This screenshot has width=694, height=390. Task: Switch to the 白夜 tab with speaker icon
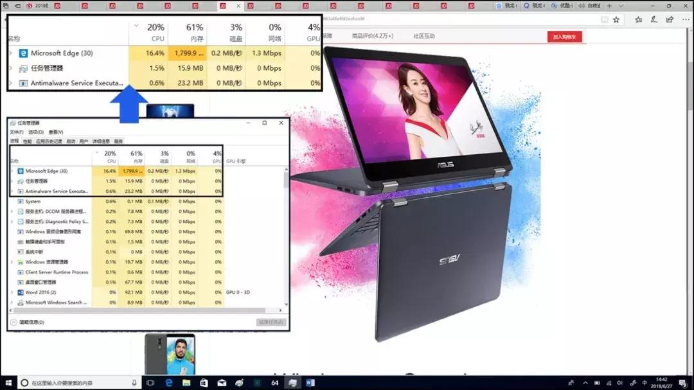coord(589,6)
